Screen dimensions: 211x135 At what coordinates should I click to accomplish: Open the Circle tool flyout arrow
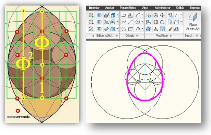pyautogui.click(x=141, y=22)
